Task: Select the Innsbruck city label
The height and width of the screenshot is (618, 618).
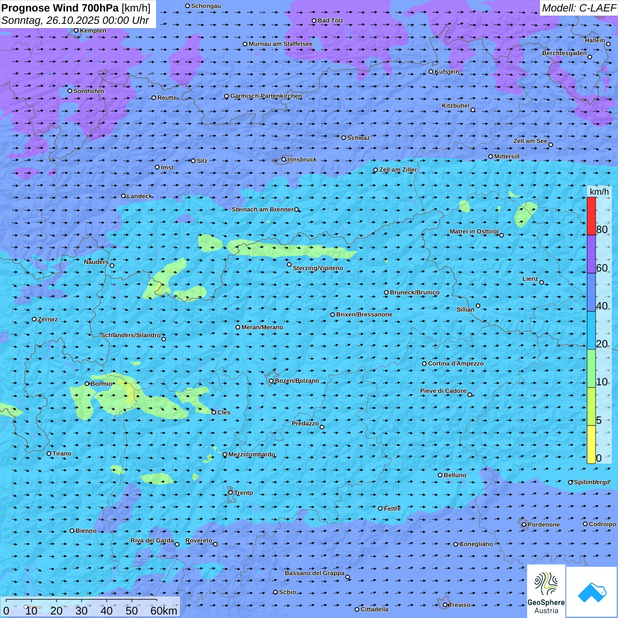Action: pos(302,159)
